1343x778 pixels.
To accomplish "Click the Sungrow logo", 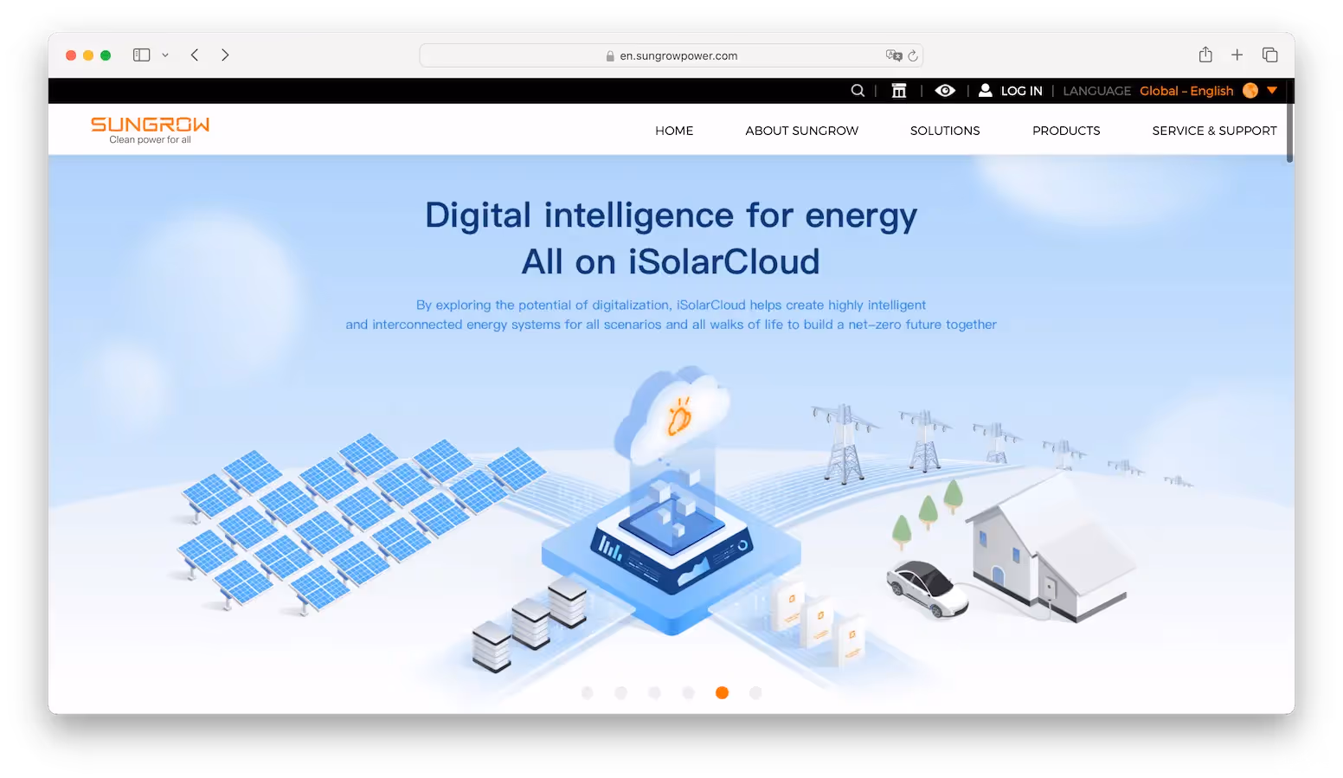I will [x=151, y=130].
